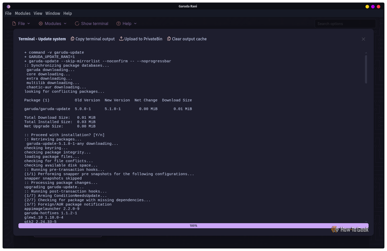387x251 pixels.
Task: Open the Help menu in menu bar
Action: [67, 13]
